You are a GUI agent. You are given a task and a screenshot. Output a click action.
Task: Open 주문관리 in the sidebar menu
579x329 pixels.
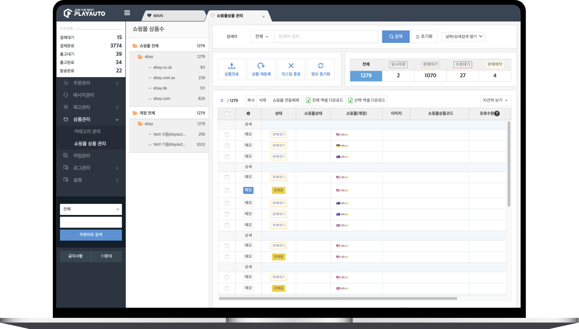click(82, 83)
